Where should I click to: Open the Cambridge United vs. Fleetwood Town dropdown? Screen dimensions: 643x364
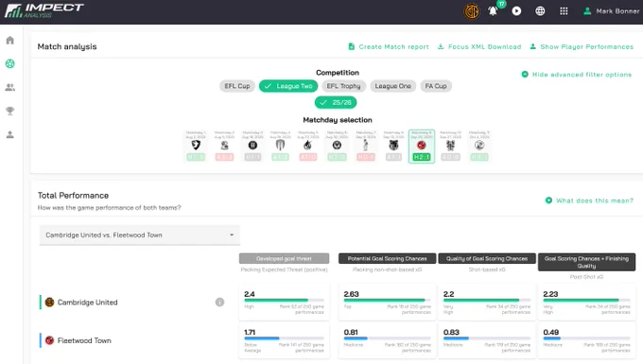click(x=139, y=234)
